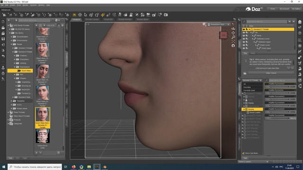Click the viewport pan control icon
This screenshot has height=170, width=303.
tap(233, 33)
